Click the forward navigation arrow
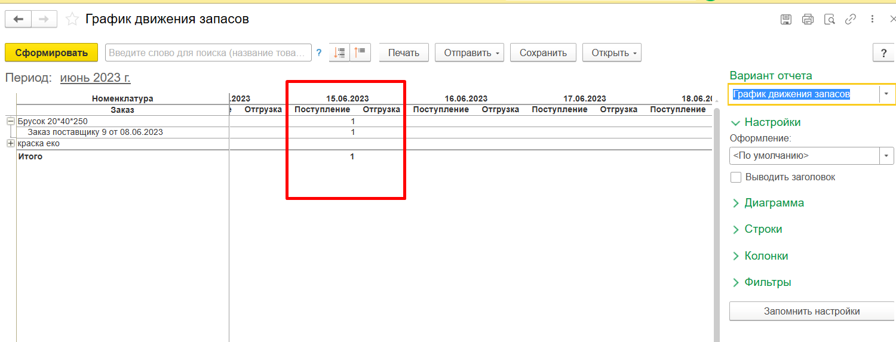 point(44,19)
